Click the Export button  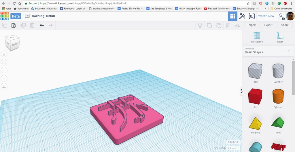[268, 25]
